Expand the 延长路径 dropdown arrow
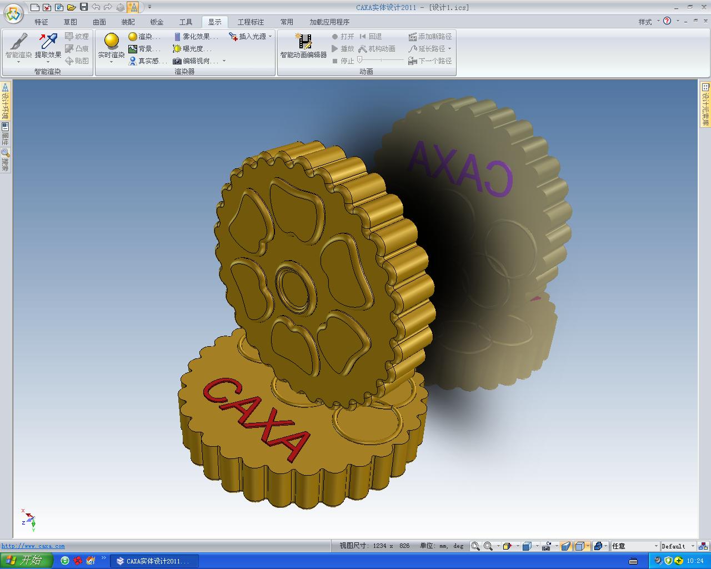Image resolution: width=711 pixels, height=569 pixels. (x=449, y=49)
